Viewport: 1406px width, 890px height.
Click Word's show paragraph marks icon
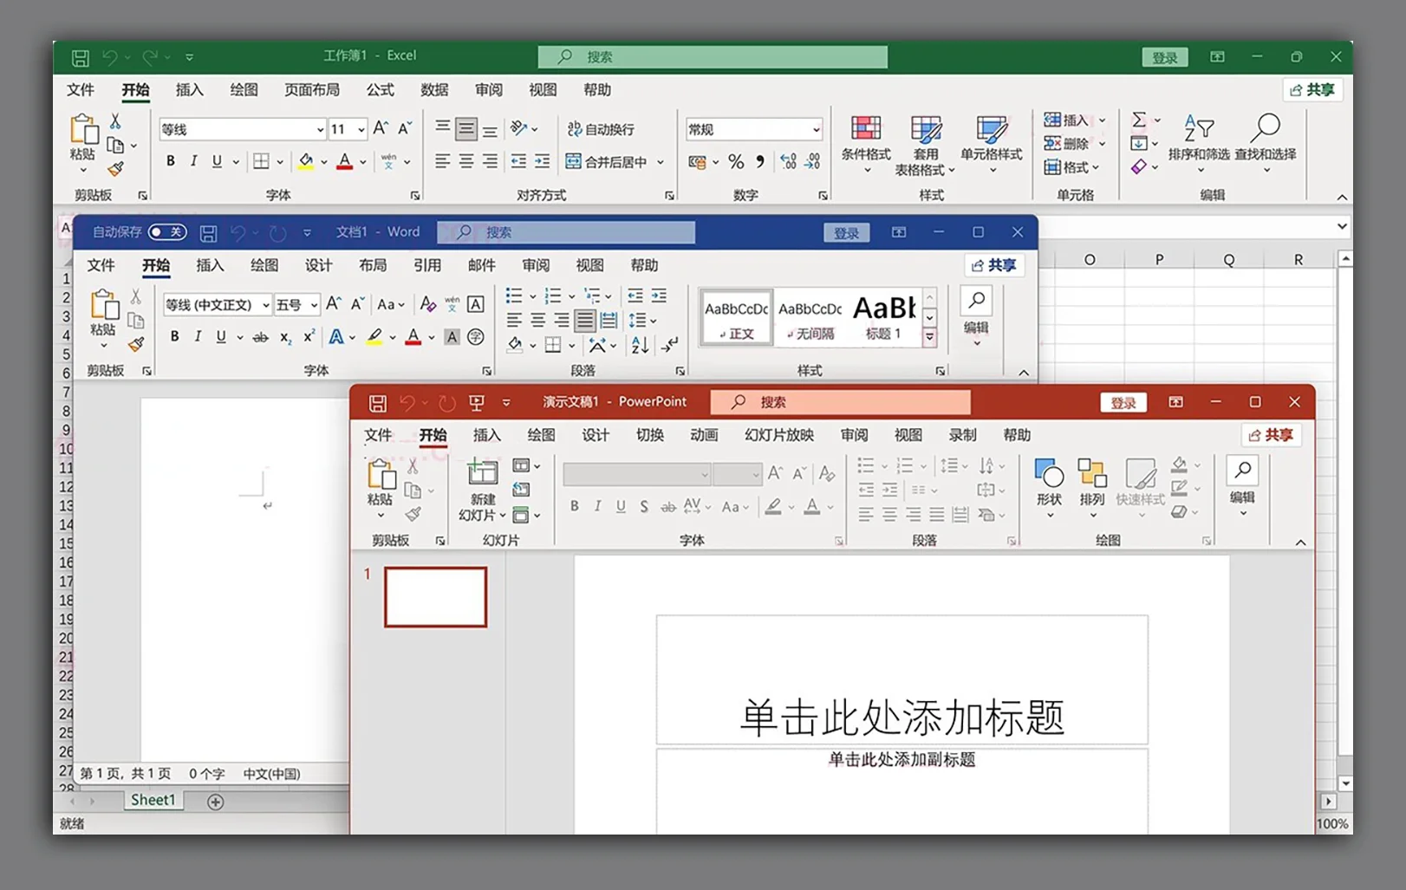pos(669,345)
